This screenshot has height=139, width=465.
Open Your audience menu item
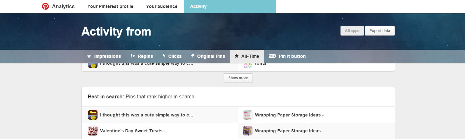pyautogui.click(x=162, y=6)
